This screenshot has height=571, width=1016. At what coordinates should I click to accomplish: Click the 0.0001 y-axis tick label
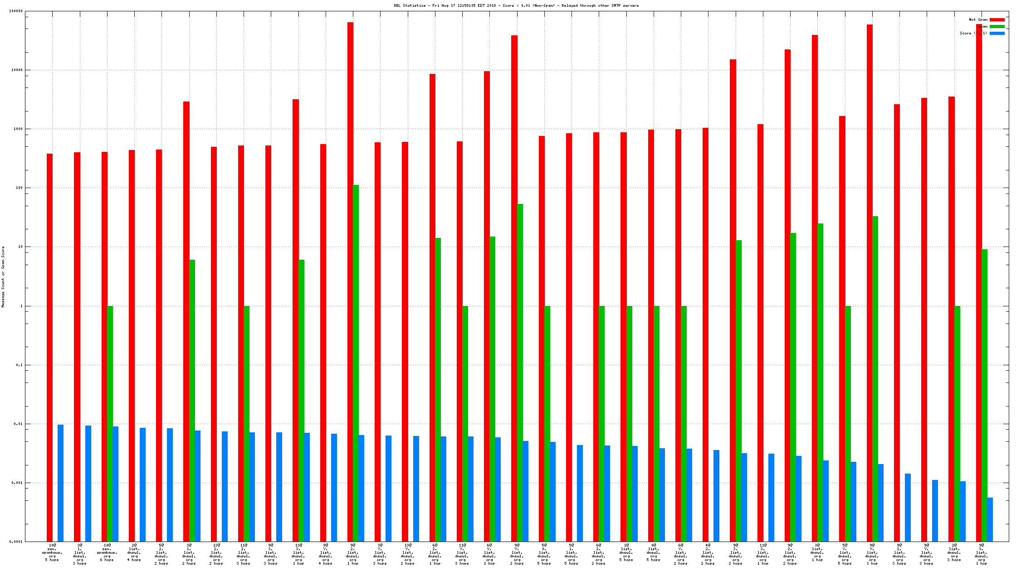pyautogui.click(x=16, y=542)
